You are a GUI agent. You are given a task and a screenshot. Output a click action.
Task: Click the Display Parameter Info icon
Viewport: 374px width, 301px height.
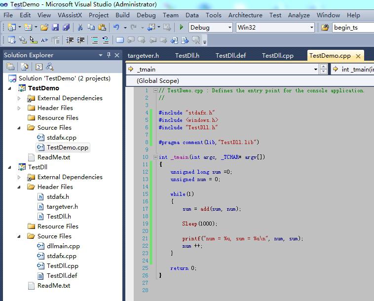[x=23, y=40]
